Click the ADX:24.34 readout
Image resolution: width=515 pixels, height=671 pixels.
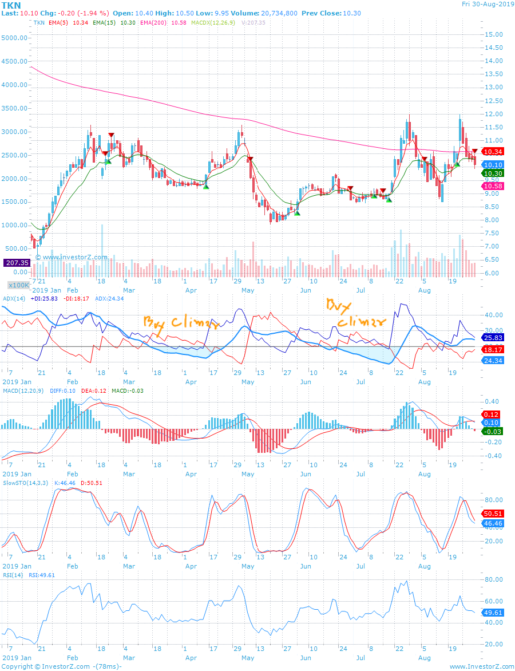(x=109, y=298)
